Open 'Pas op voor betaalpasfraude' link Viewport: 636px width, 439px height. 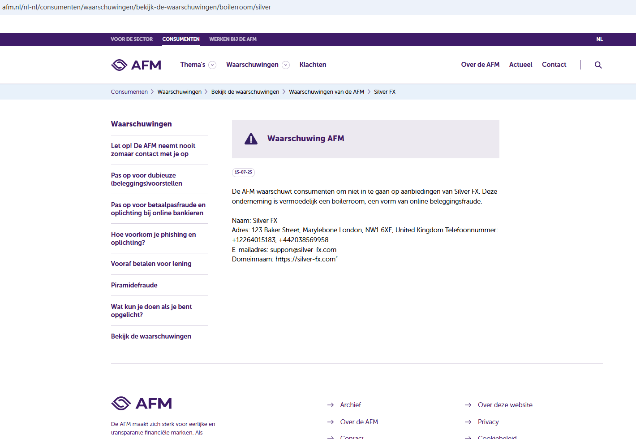pyautogui.click(x=158, y=209)
